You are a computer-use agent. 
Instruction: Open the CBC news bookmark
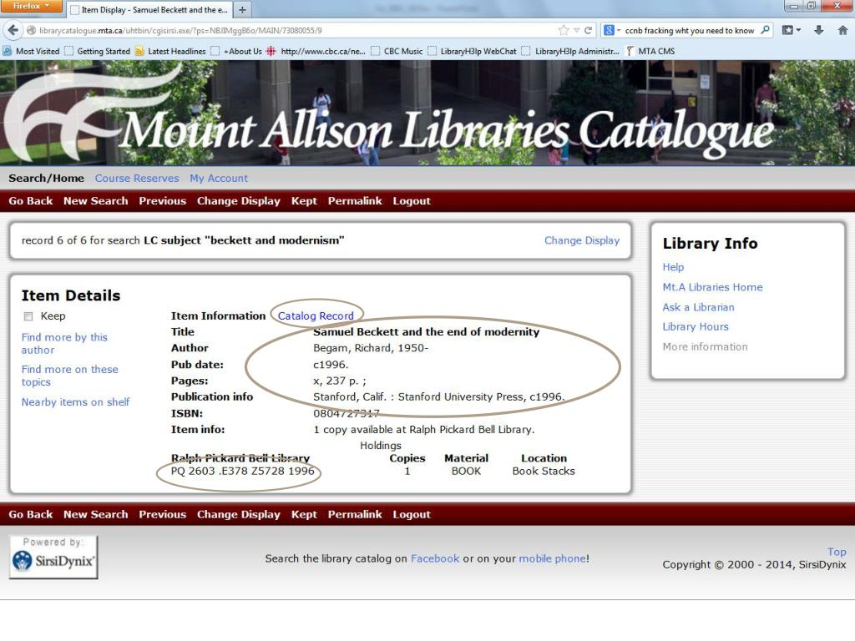[x=316, y=51]
